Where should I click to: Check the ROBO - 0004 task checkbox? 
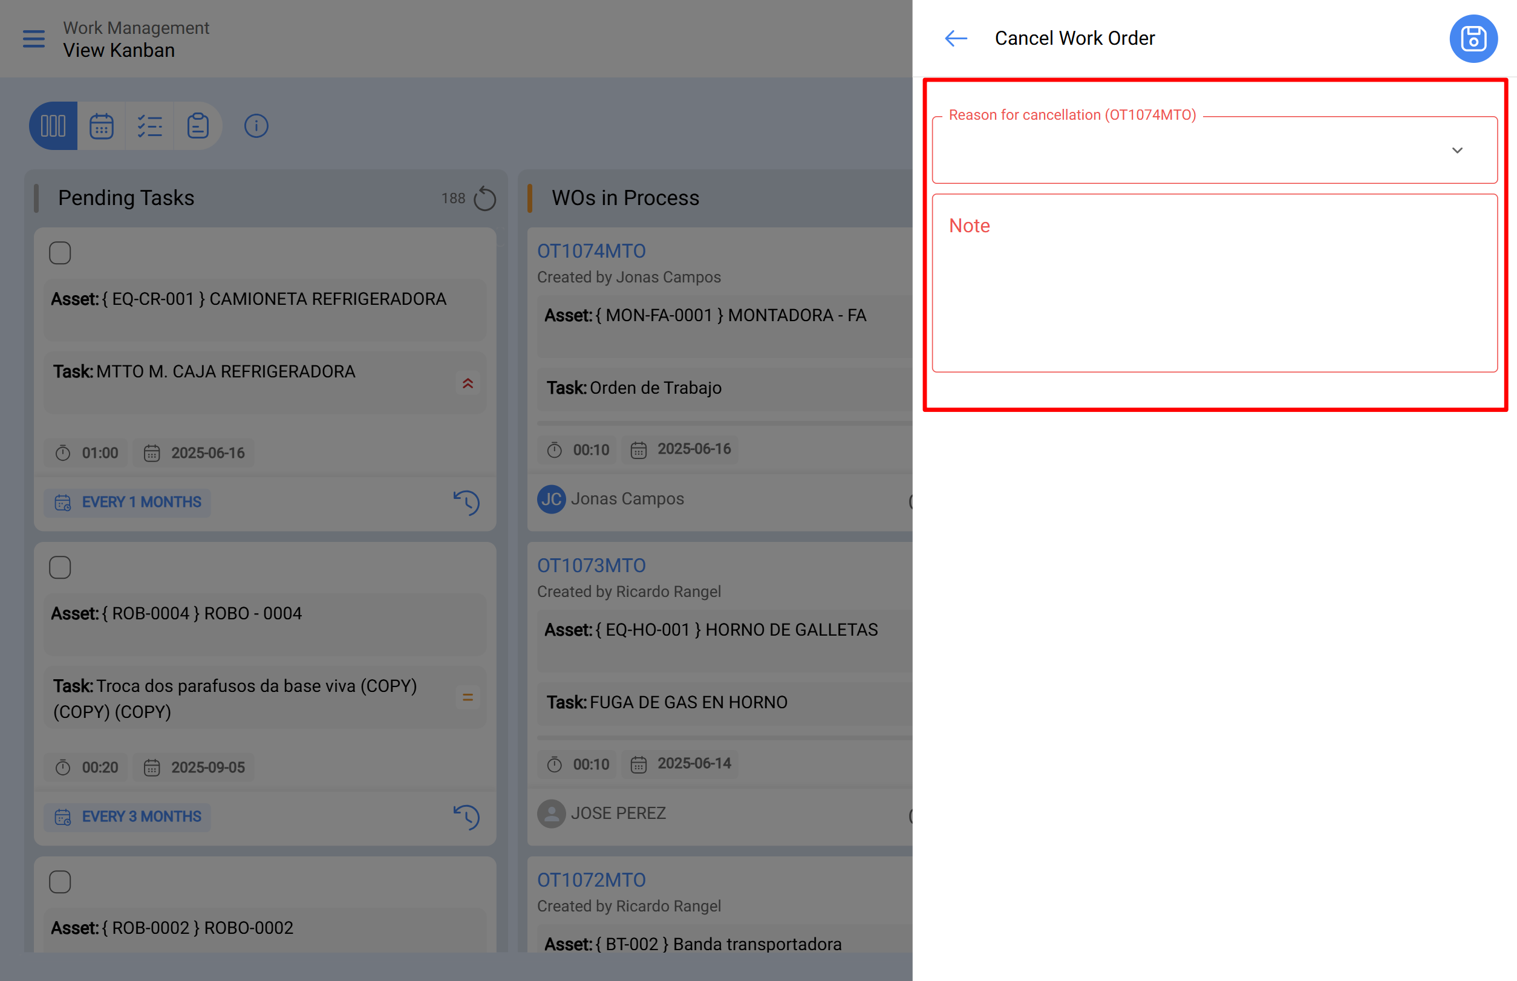tap(60, 567)
